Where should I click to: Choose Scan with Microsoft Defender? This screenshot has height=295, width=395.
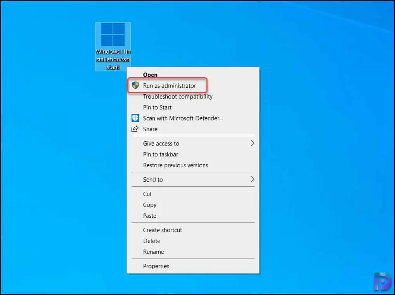[193, 118]
